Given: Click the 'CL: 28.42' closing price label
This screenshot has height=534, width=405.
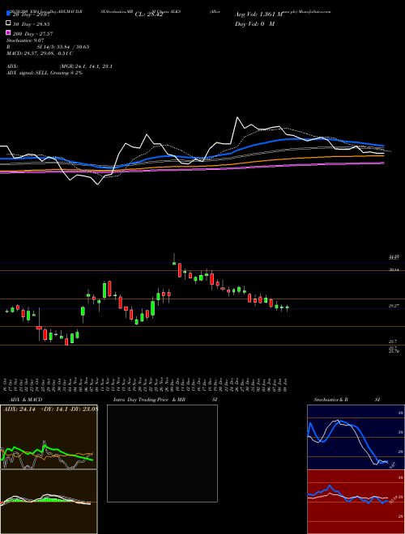Looking at the screenshot, I should 149,15.
